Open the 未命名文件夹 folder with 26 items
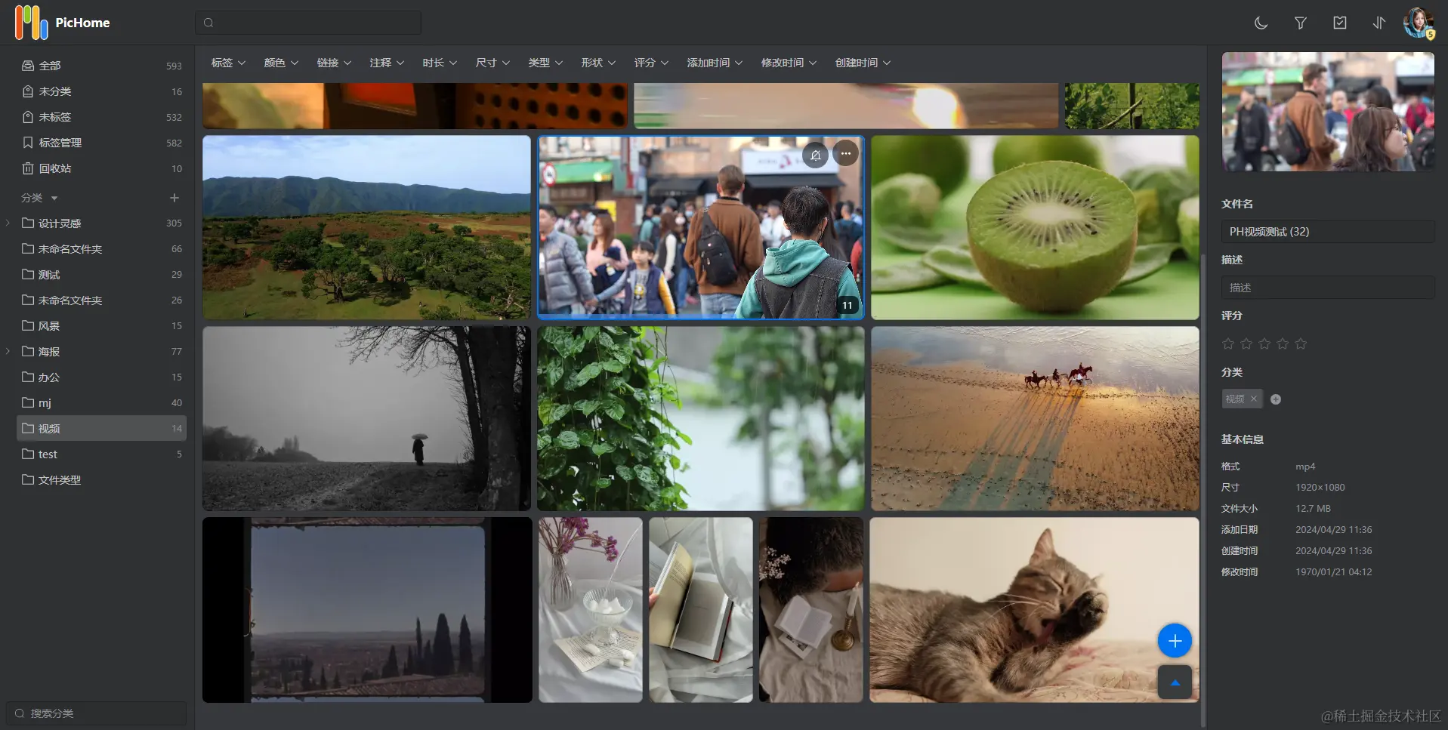1448x730 pixels. click(101, 300)
